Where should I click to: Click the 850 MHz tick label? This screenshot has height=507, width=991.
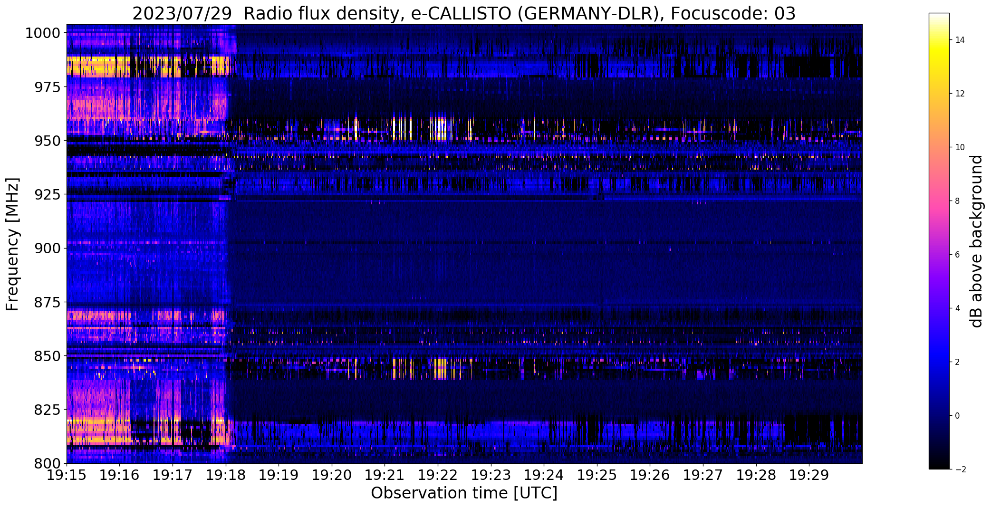tap(47, 356)
